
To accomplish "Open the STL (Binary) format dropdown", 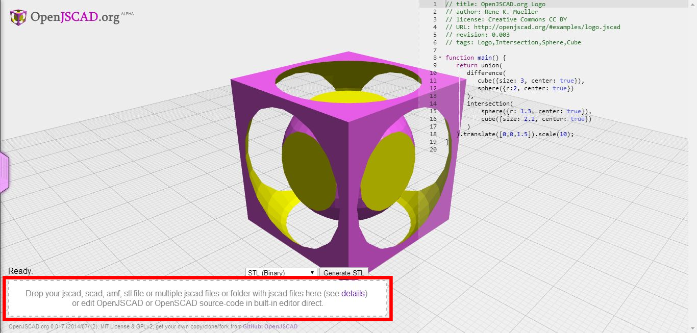I will pos(281,273).
